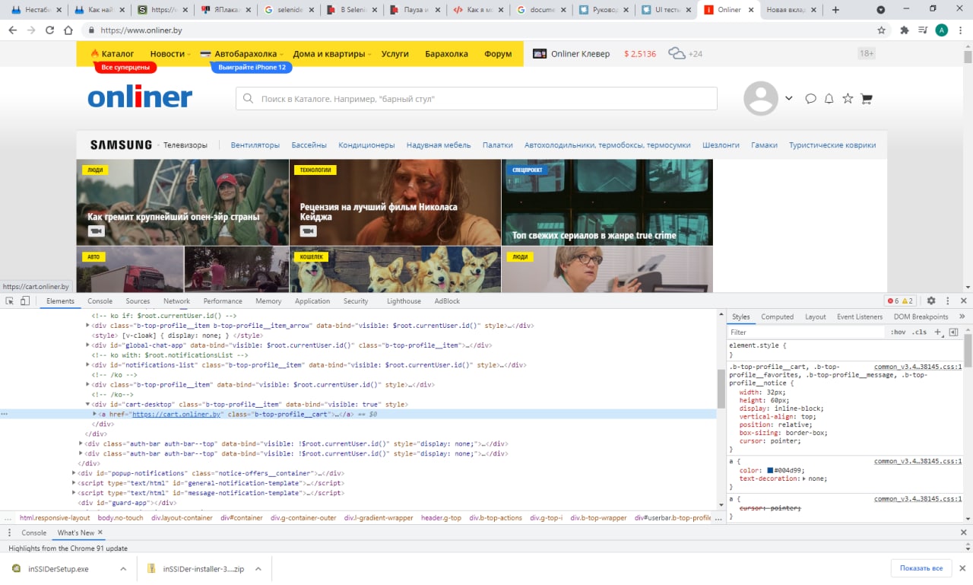Click 'Показать все' downloads button
Screen dimensions: 973x585
coord(921,568)
